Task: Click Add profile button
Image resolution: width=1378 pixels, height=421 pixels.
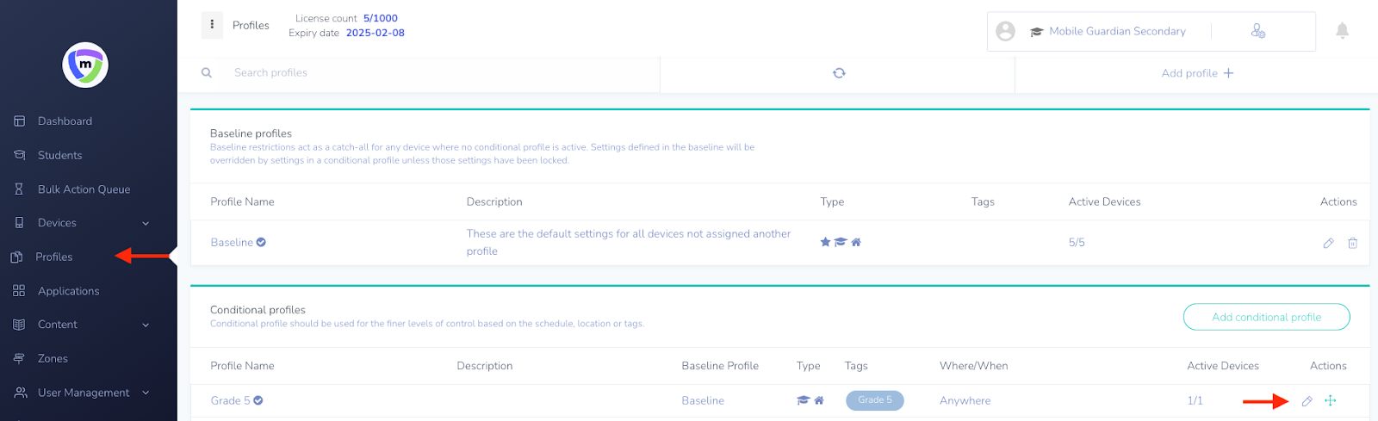Action: tap(1197, 73)
